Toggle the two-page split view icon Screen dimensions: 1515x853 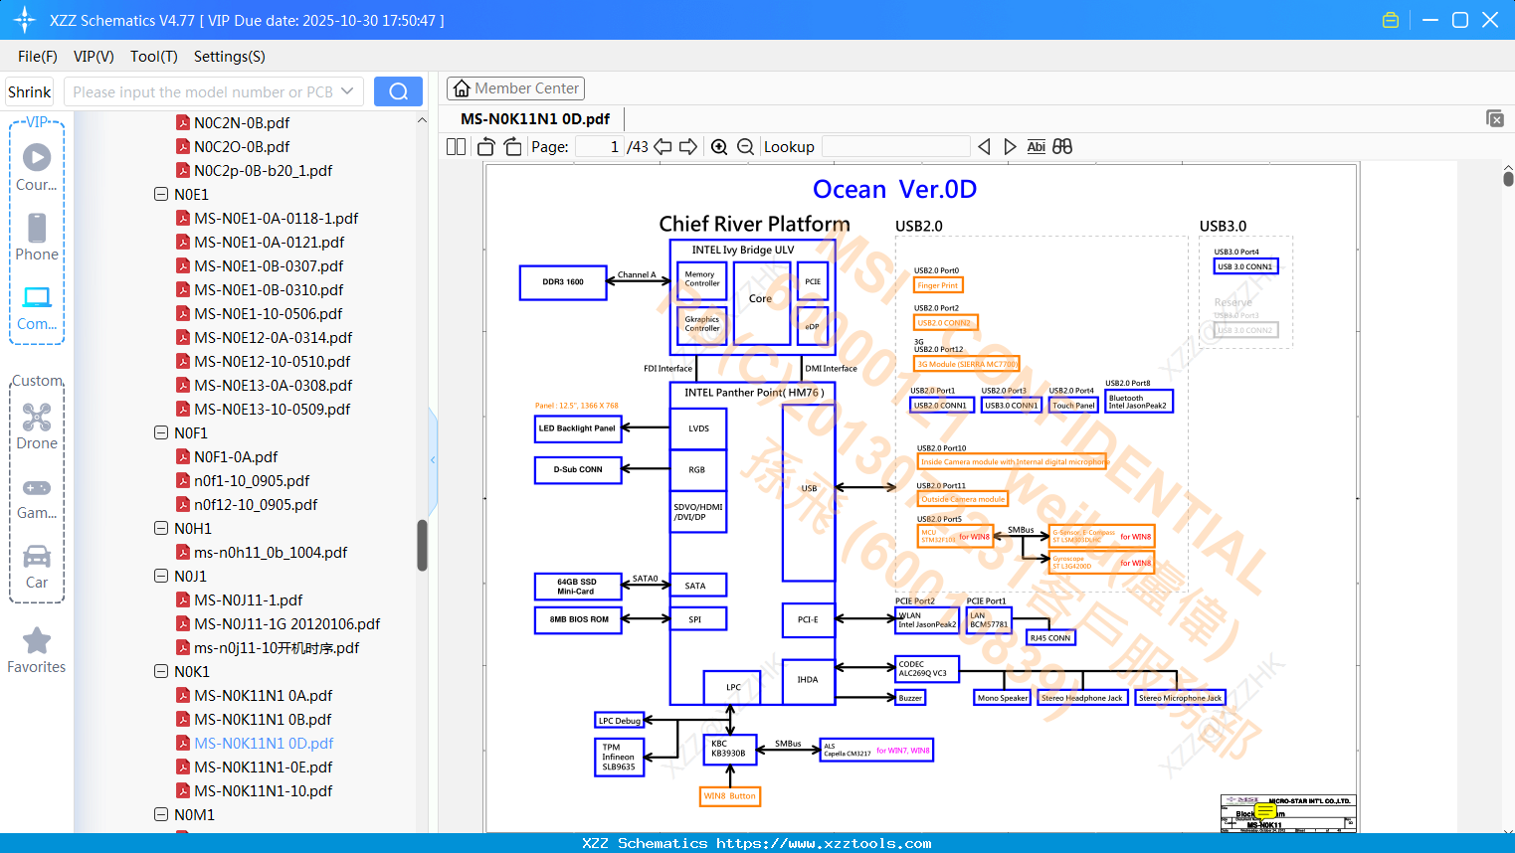tap(456, 147)
